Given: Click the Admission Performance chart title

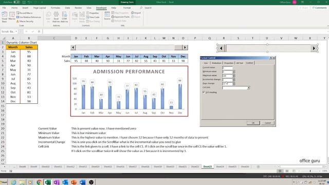Looking at the screenshot, I should (129, 72).
